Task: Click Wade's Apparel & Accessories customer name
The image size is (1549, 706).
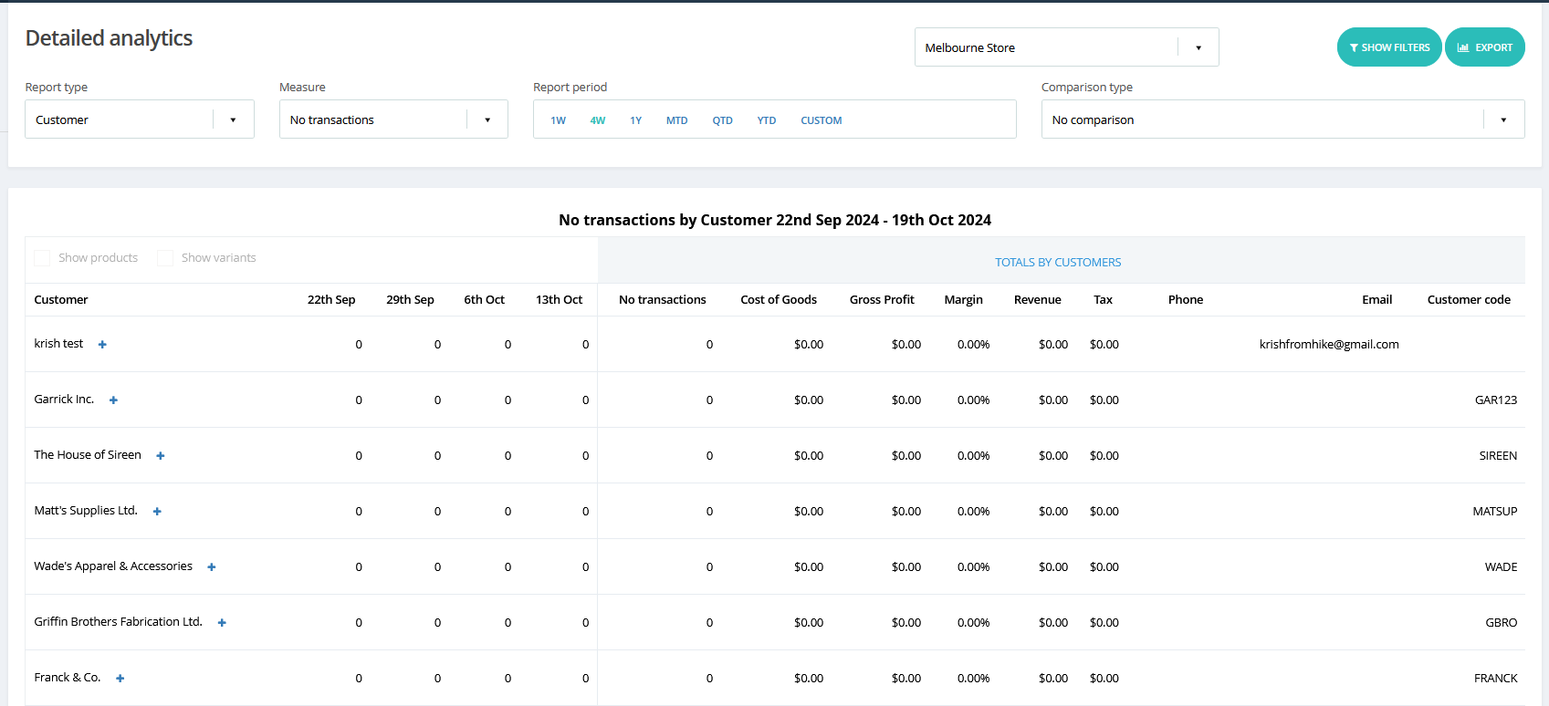Action: point(113,566)
